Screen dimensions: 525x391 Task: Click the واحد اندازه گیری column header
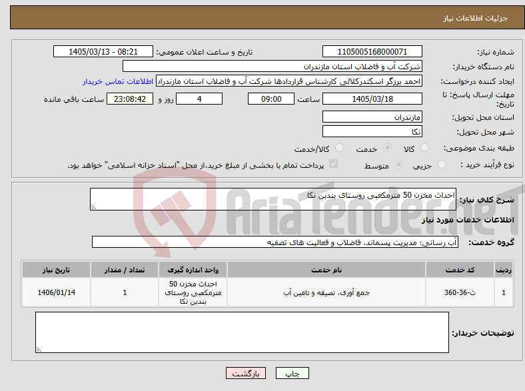193,270
